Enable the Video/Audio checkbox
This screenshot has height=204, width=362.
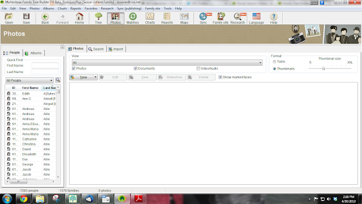(198, 69)
